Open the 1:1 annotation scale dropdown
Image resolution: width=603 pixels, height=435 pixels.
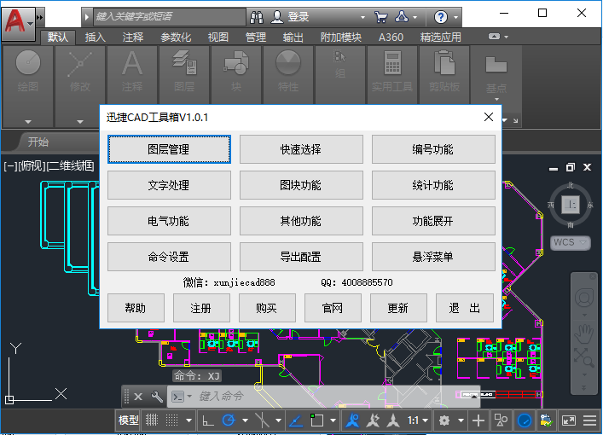[418, 420]
